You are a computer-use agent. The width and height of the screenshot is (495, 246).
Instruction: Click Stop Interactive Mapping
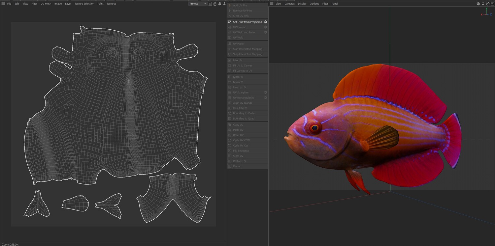point(247,54)
